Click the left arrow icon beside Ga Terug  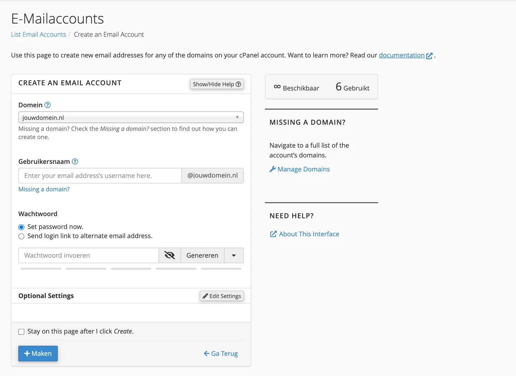pyautogui.click(x=206, y=354)
